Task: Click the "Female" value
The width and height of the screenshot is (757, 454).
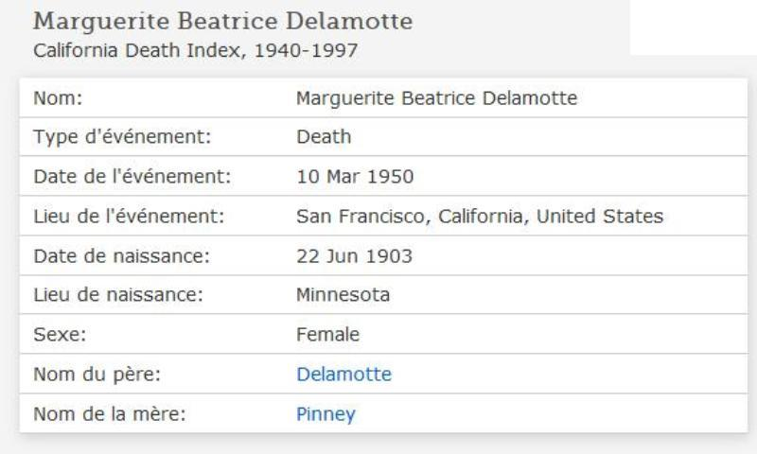Action: pos(327,335)
